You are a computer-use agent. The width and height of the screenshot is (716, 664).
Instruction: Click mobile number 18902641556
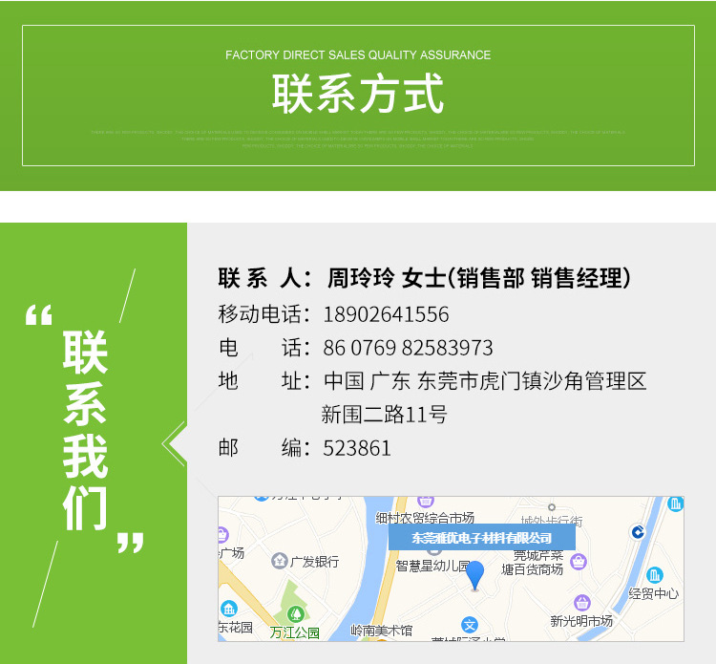[x=386, y=314]
